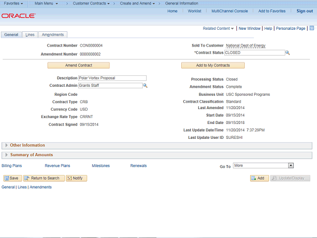Go to the Home link

172,11
